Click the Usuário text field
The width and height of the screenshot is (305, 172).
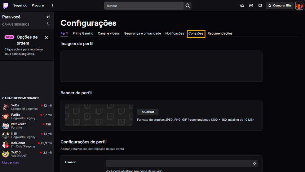click(x=178, y=163)
